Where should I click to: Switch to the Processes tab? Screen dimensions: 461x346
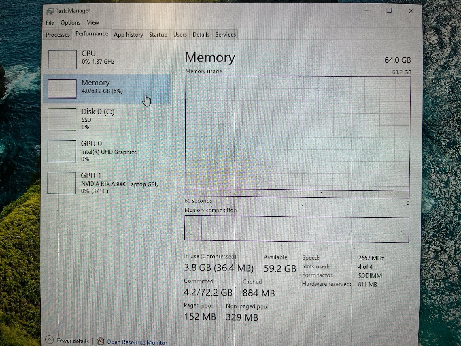coord(58,35)
